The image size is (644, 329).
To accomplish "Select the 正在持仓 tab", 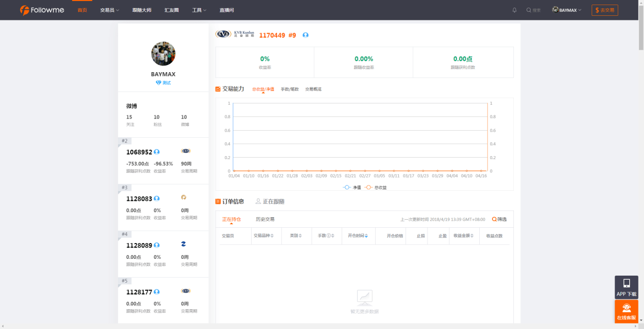I will [x=231, y=219].
